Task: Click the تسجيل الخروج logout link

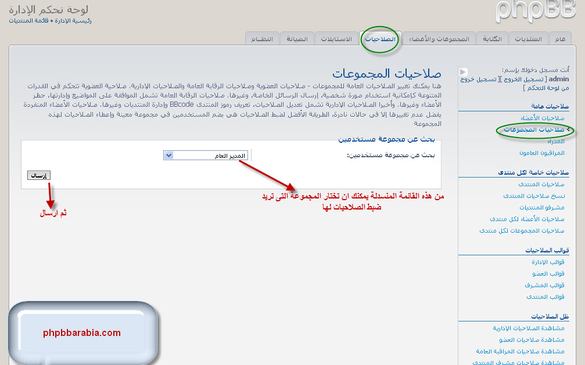Action: [x=523, y=79]
